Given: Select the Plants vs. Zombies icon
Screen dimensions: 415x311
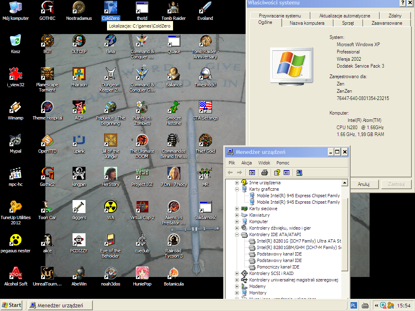Looking at the screenshot, I should (x=142, y=113).
